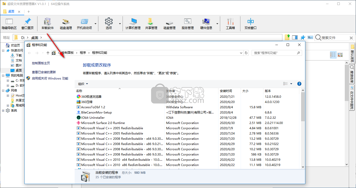Open 选项 gear settings
This screenshot has height=188, width=356.
click(109, 24)
